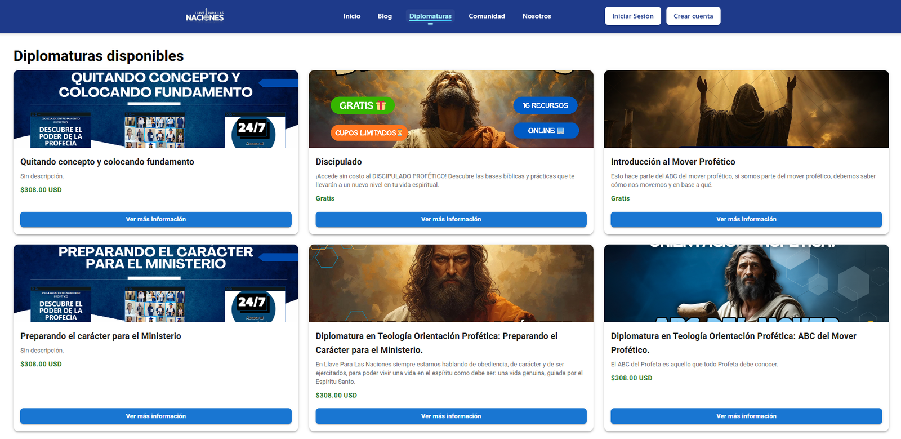Select the Diplomaturas navigation tab
The image size is (901, 439).
[x=430, y=16]
